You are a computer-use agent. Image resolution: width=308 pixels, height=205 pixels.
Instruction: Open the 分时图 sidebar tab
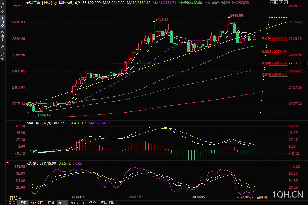point(3,8)
